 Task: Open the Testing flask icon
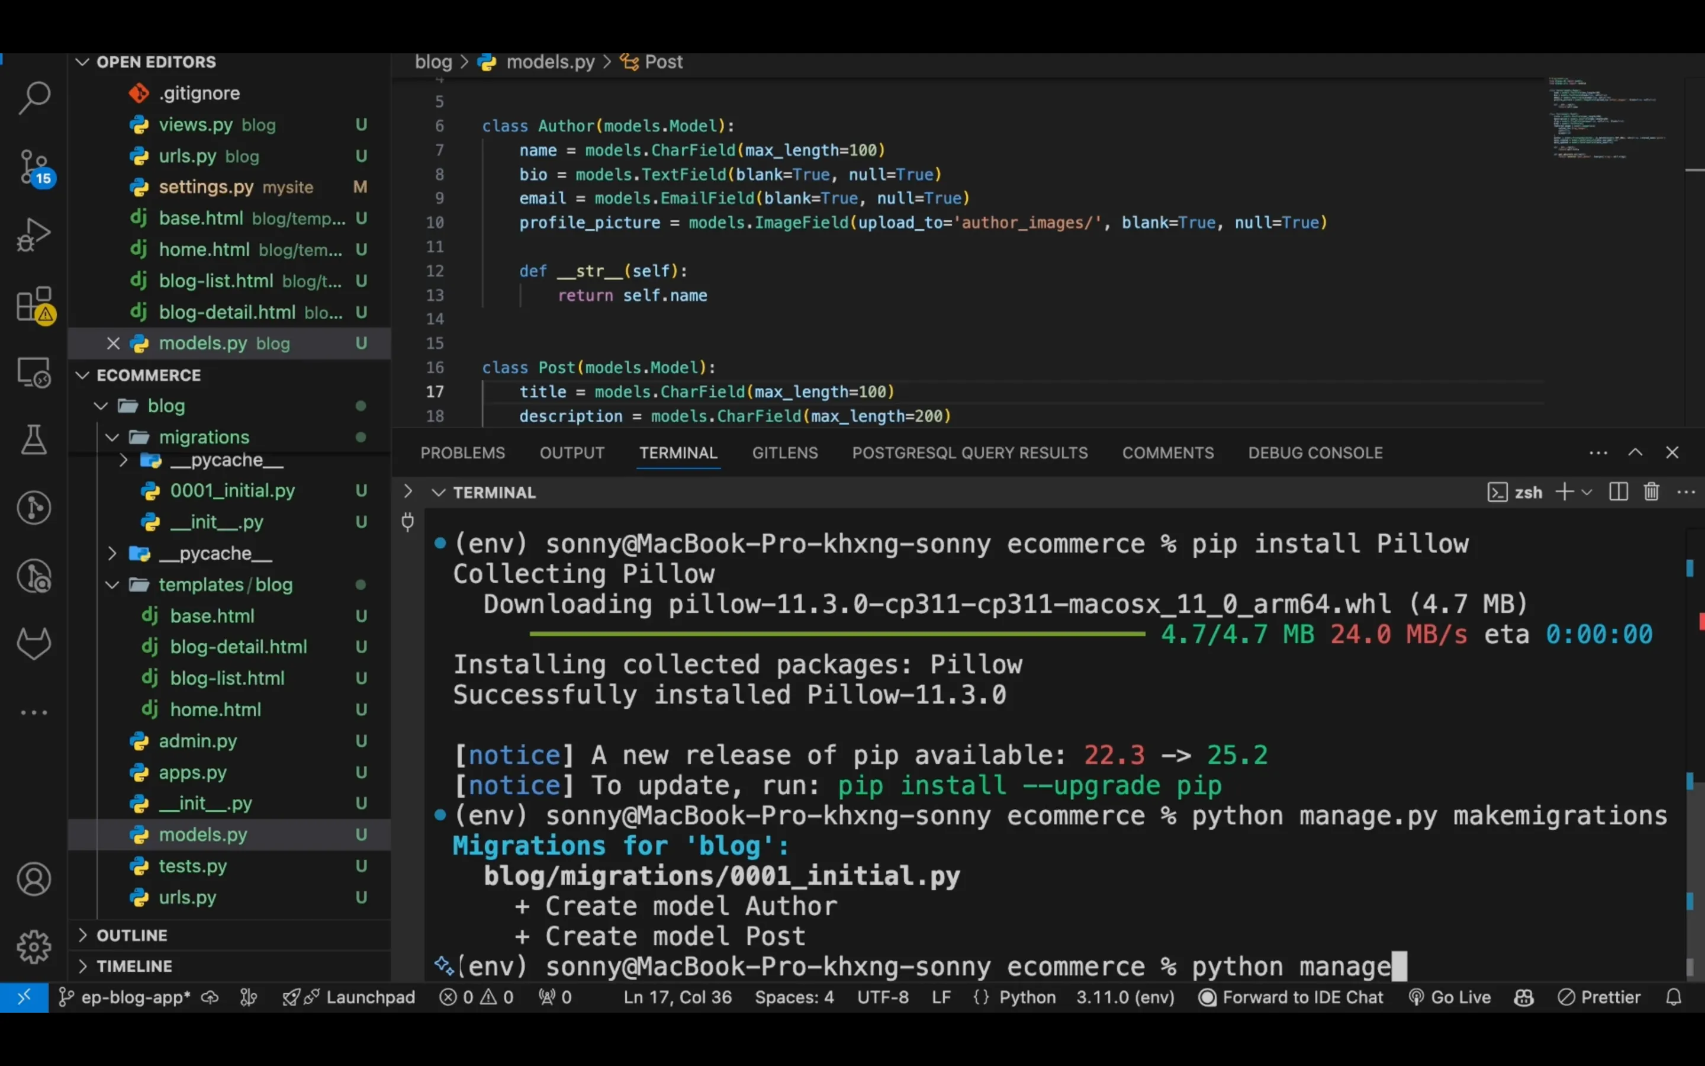34,440
